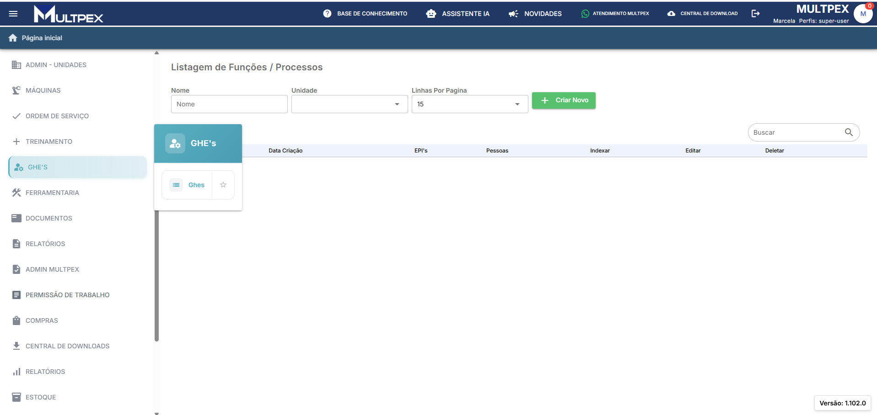Click NOVIDADES label in header
Image resolution: width=877 pixels, height=415 pixels.
tap(543, 14)
